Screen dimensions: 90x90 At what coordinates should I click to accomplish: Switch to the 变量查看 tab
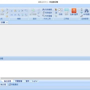pos(19,81)
